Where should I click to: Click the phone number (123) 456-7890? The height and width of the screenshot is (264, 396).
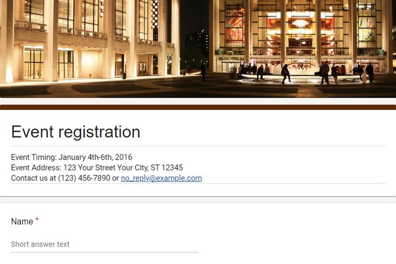coord(84,178)
